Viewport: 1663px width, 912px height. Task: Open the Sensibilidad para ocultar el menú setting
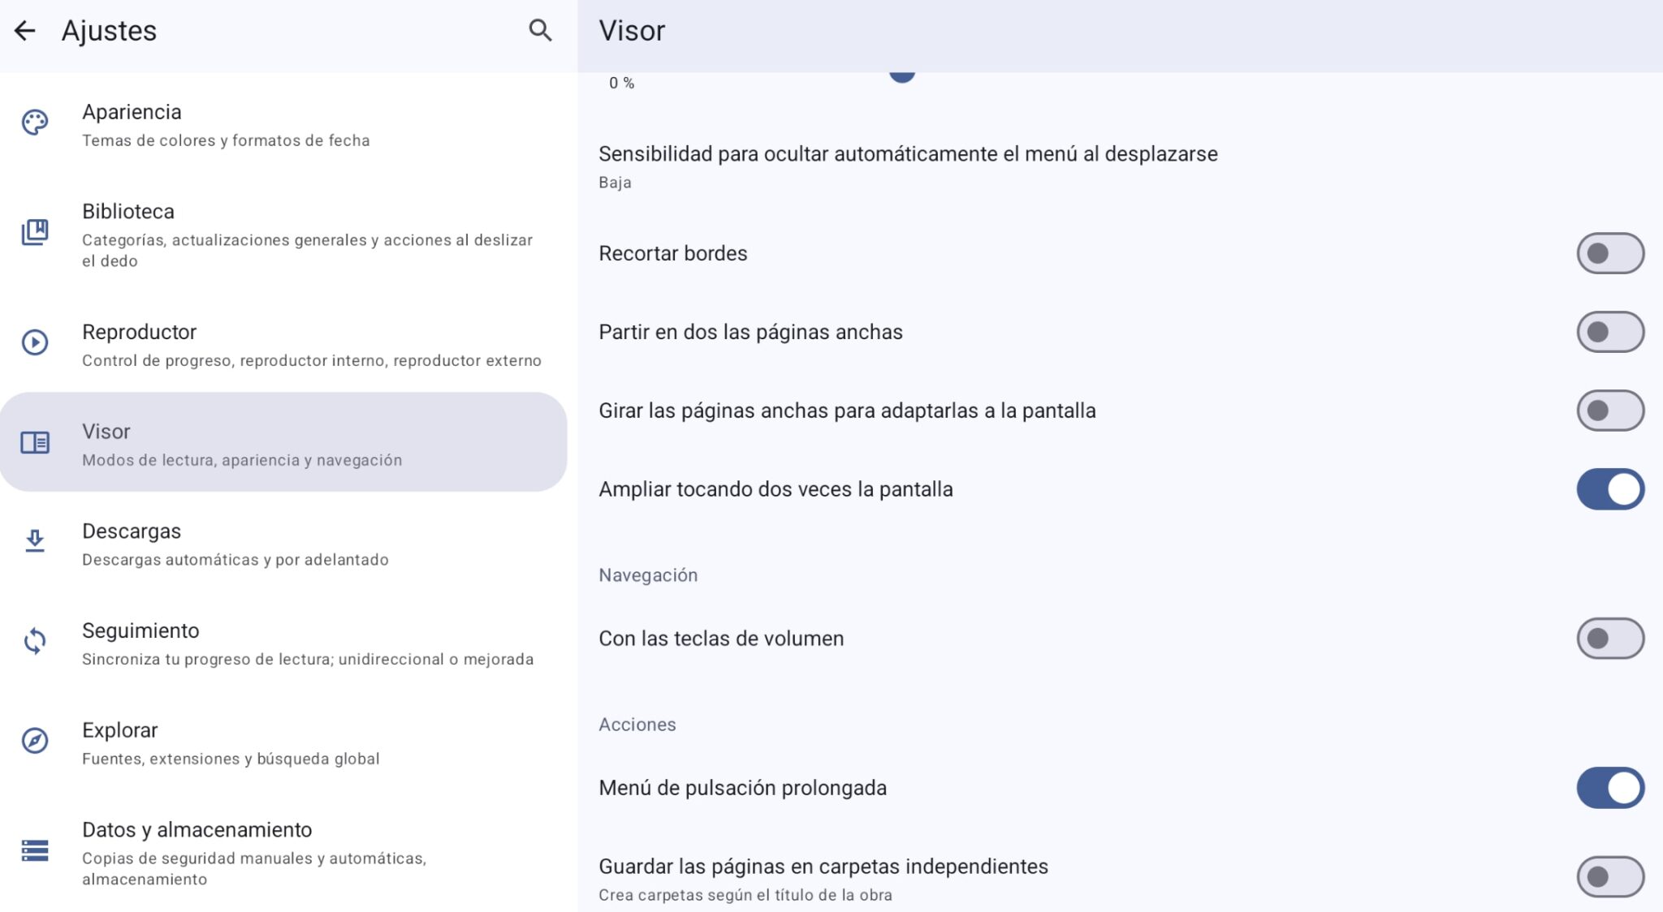click(908, 165)
